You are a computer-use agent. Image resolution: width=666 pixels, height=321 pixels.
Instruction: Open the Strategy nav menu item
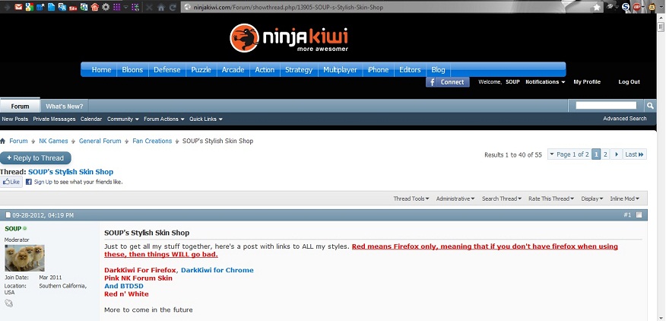pyautogui.click(x=299, y=70)
